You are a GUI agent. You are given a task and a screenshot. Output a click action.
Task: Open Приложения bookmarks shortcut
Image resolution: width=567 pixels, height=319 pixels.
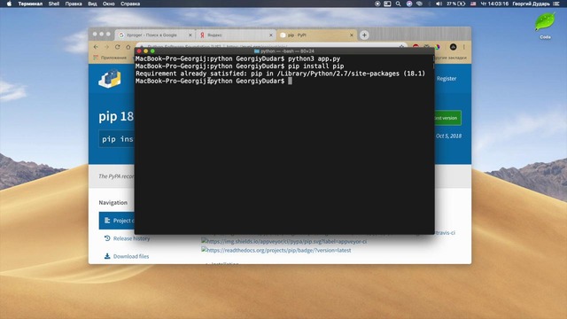(x=110, y=58)
